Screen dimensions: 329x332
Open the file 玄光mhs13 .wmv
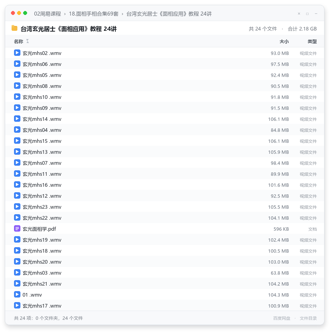(42, 152)
